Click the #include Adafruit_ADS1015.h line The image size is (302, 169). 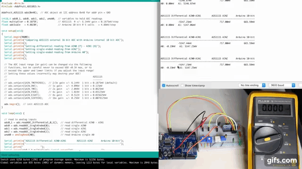pyautogui.click(x=21, y=6)
